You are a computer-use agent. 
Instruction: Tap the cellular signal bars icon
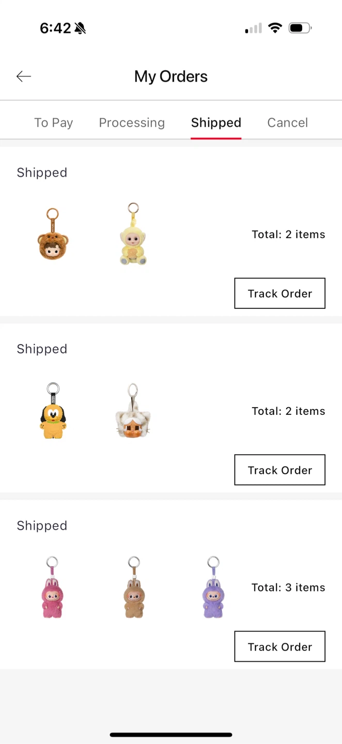253,28
